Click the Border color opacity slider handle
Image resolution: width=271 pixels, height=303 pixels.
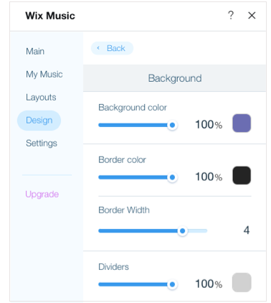click(x=172, y=177)
